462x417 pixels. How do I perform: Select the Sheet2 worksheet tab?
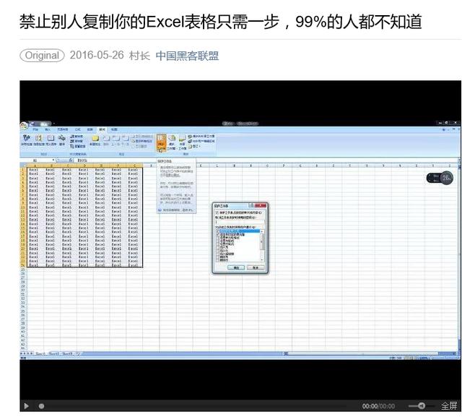53,353
